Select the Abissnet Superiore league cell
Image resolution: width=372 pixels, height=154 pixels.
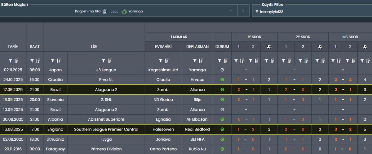click(106, 119)
